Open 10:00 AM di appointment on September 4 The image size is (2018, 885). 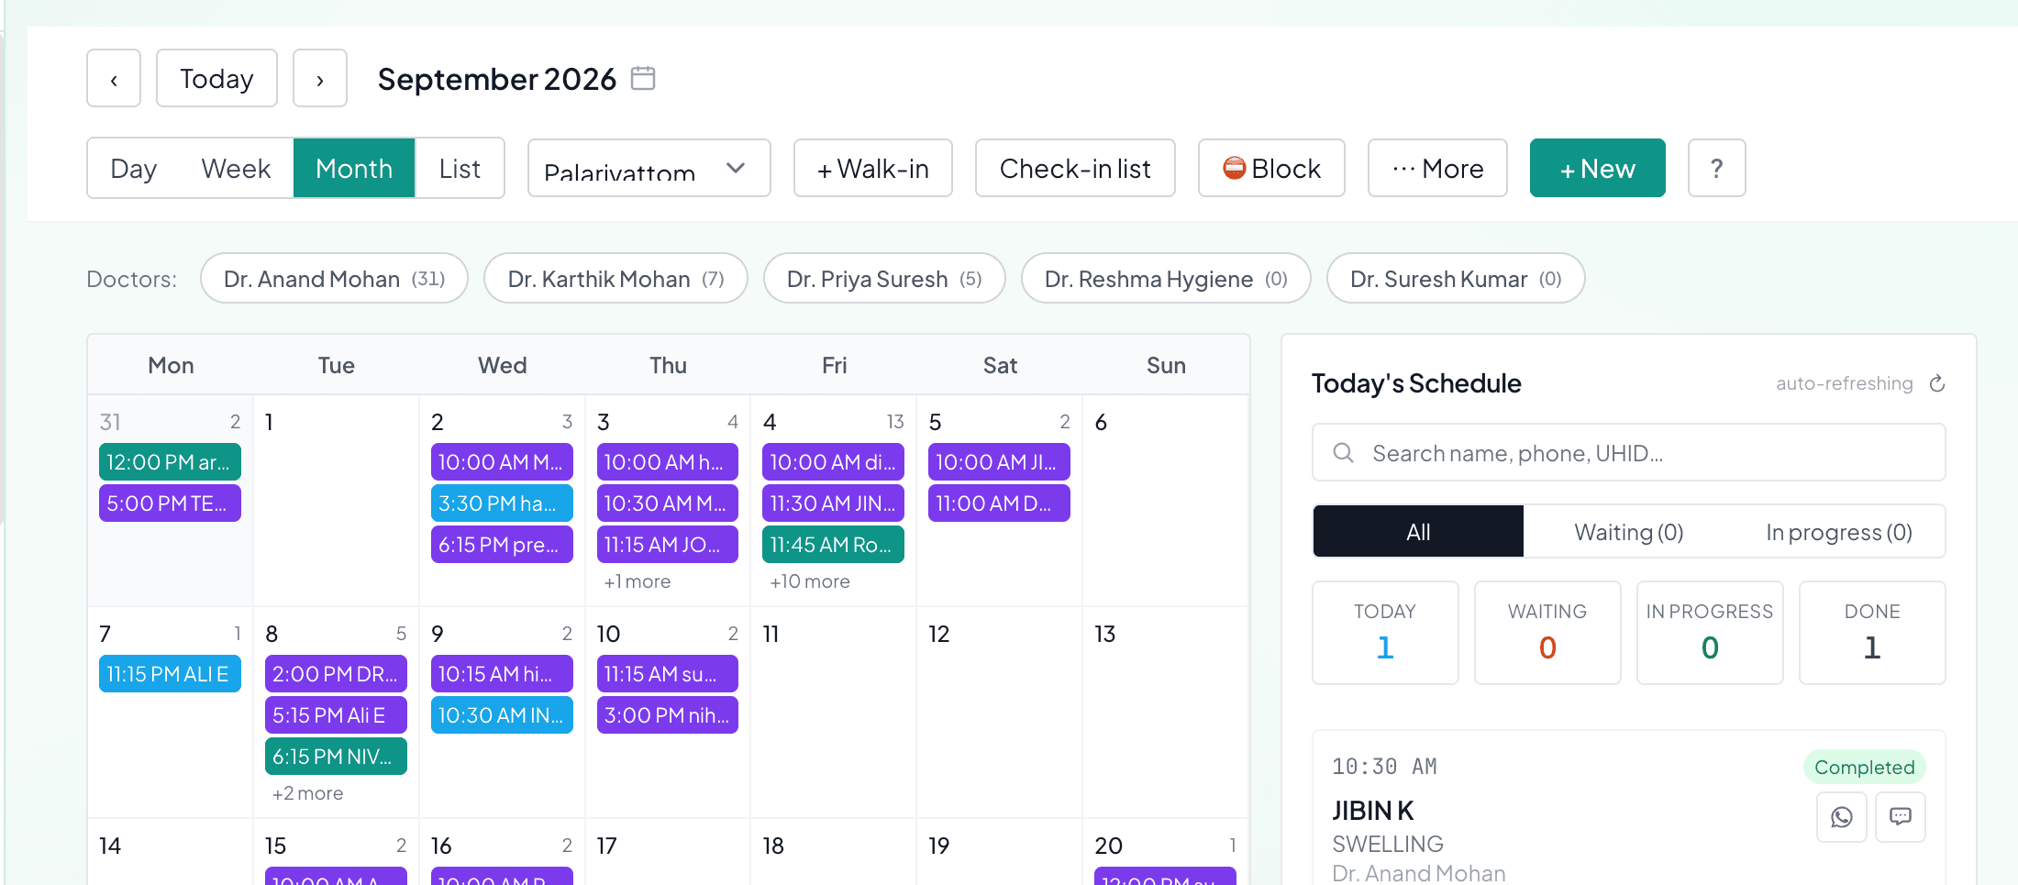click(833, 462)
